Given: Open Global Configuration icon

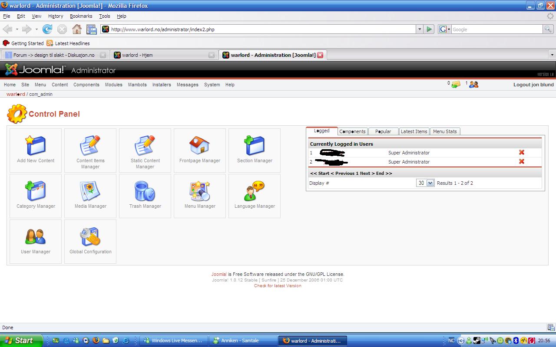Looking at the screenshot, I should (x=90, y=241).
